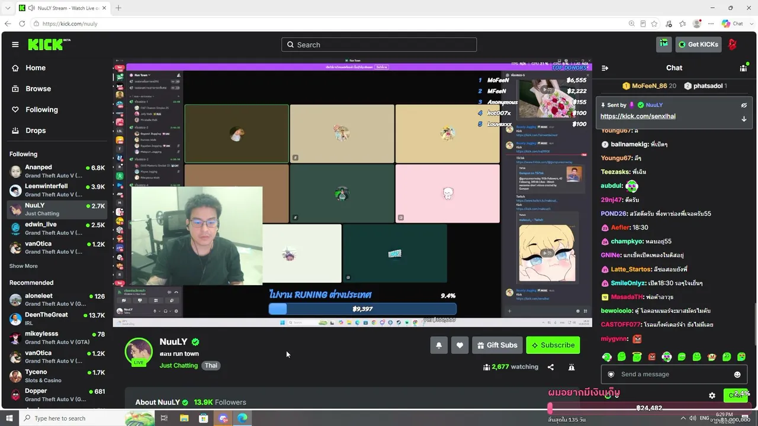Click the Thai language tag
Viewport: 758px width, 426px height.
coord(211,366)
